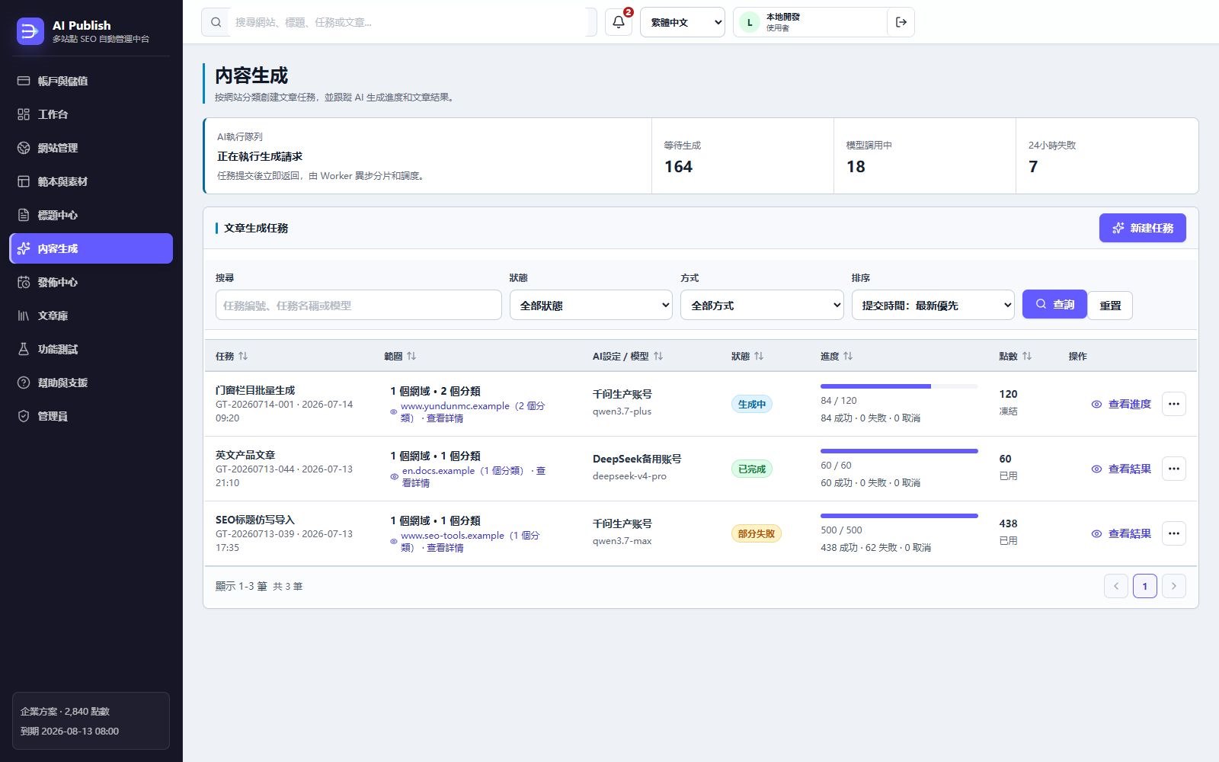Focus the 任務編號 task search field

359,305
